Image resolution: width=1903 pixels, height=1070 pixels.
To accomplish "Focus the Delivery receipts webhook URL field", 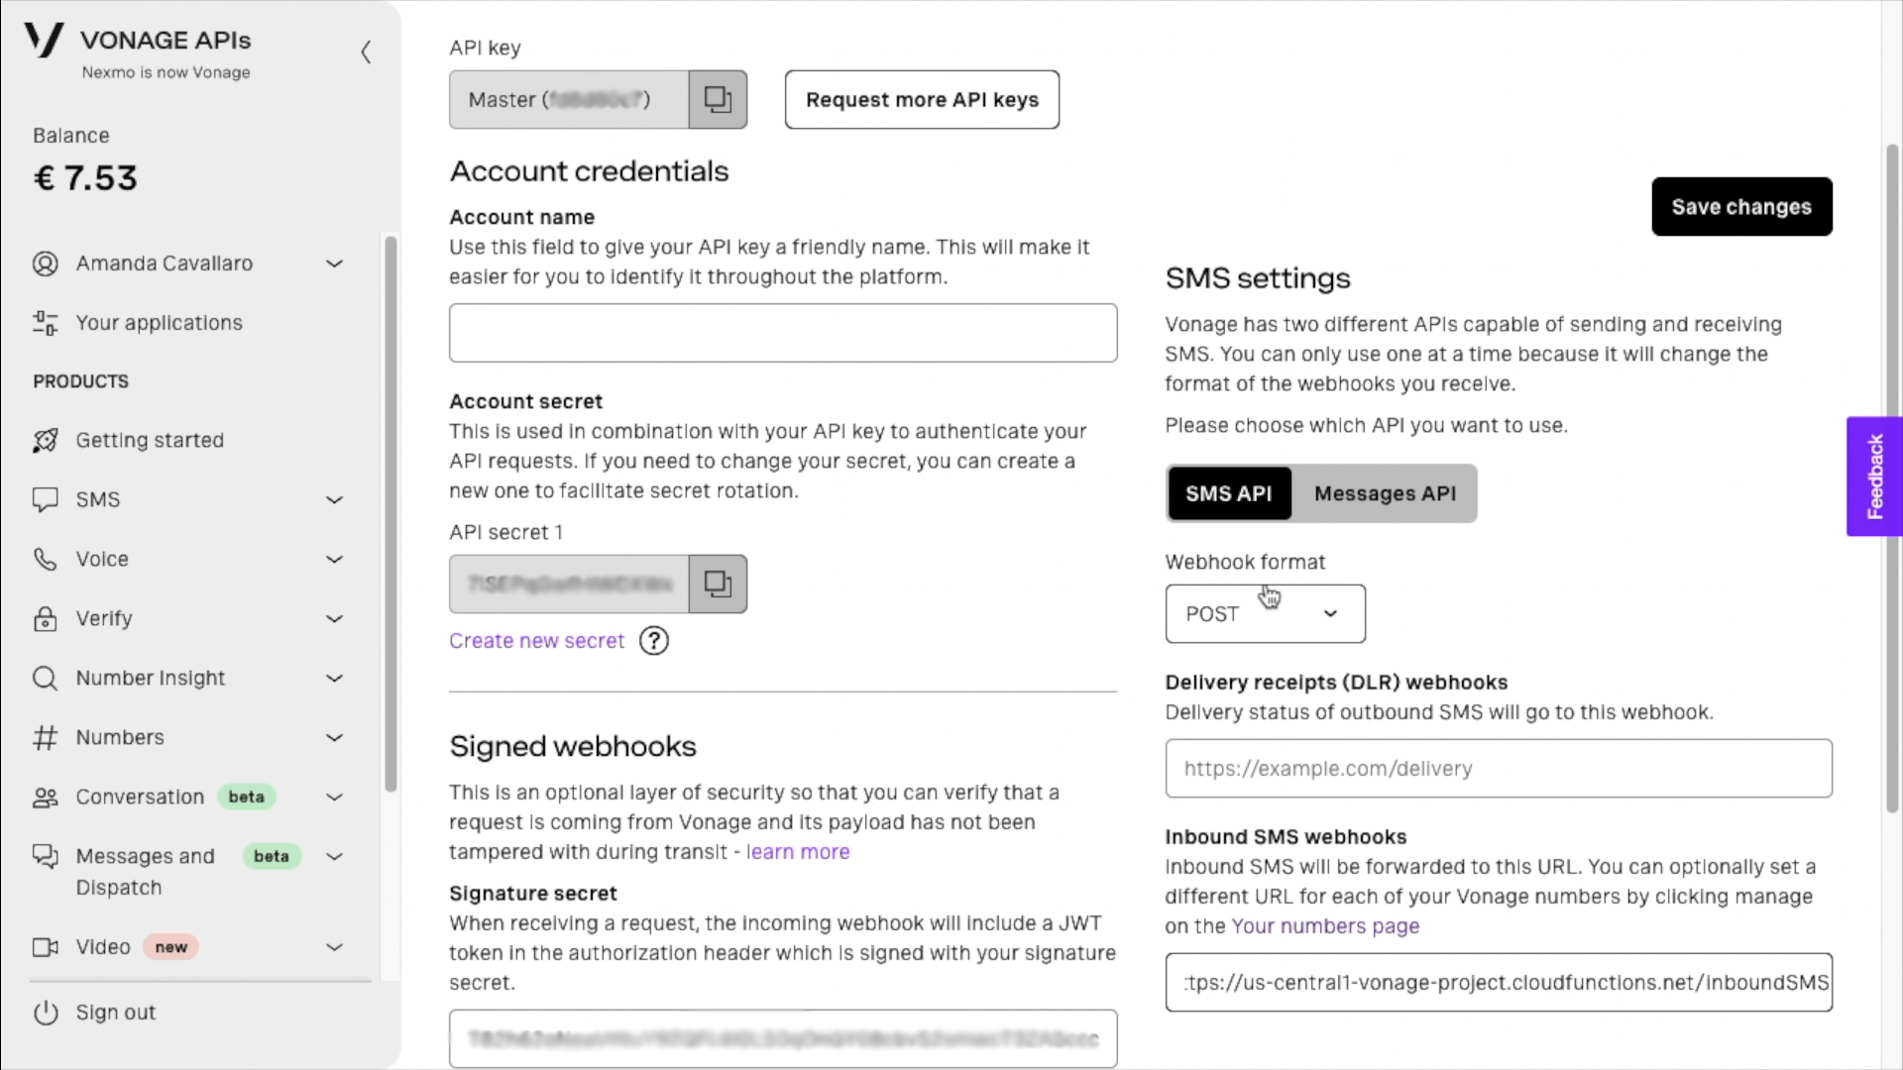I will (1499, 769).
